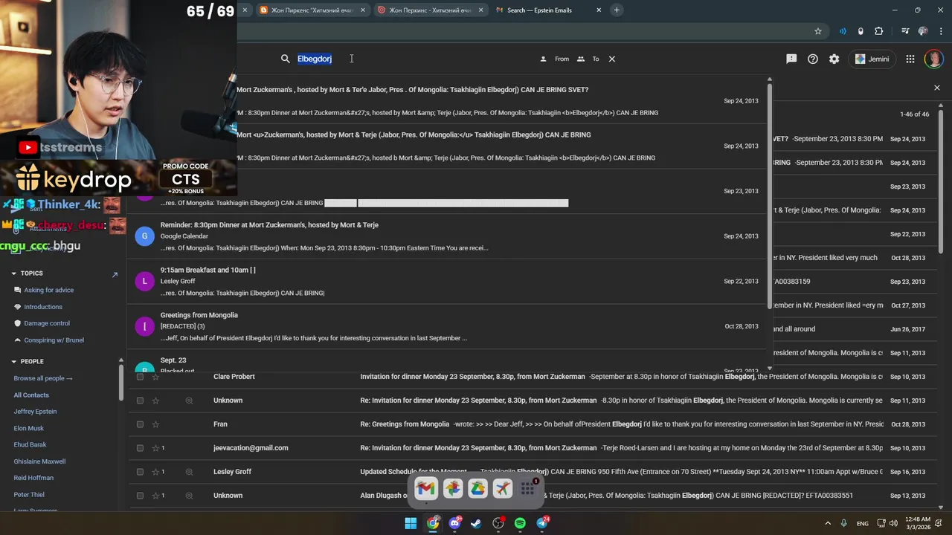Close the results panel with the X
Viewport: 952px width, 535px height.
[936, 88]
